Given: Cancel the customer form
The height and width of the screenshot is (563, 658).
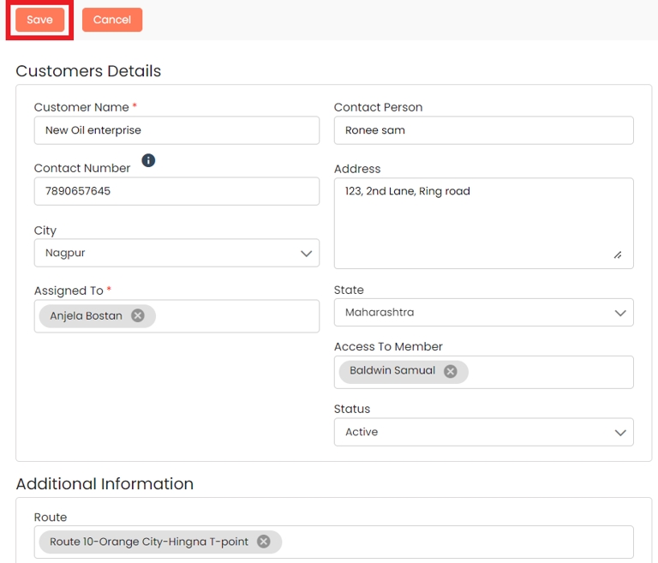Looking at the screenshot, I should click(x=111, y=20).
